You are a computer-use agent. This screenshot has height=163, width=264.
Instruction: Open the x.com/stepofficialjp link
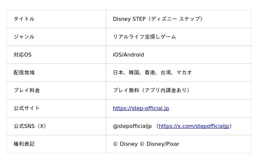[194, 126]
